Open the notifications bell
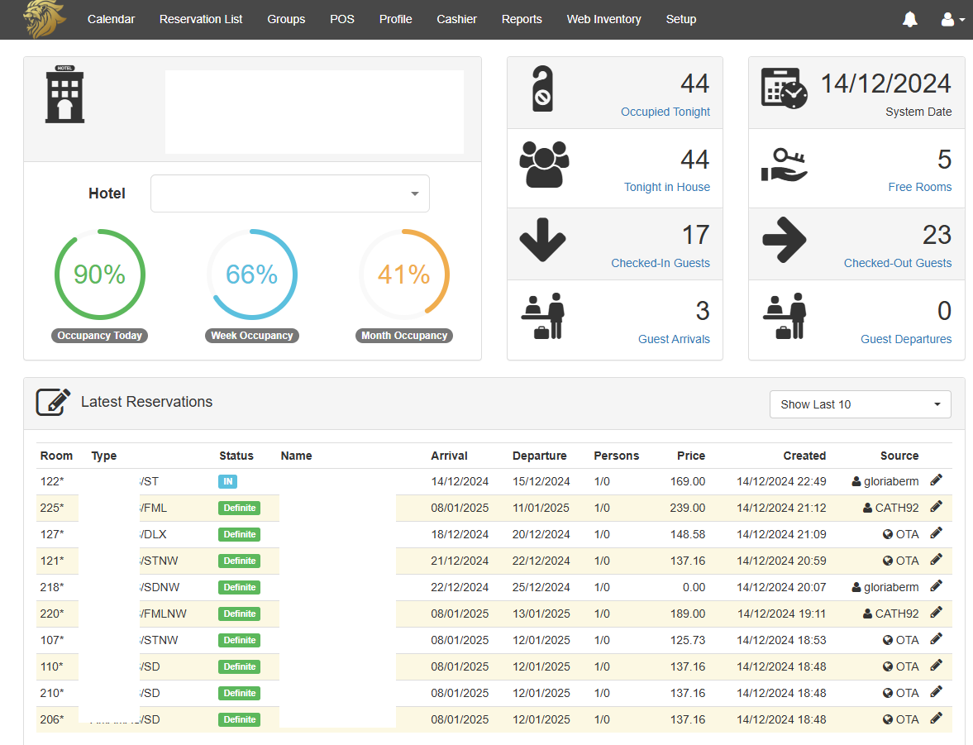Viewport: 973px width, 745px height. pos(910,19)
